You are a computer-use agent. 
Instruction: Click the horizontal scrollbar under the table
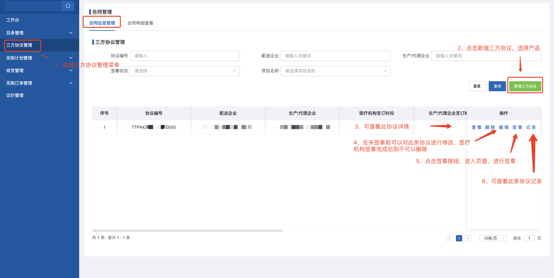pos(187,230)
